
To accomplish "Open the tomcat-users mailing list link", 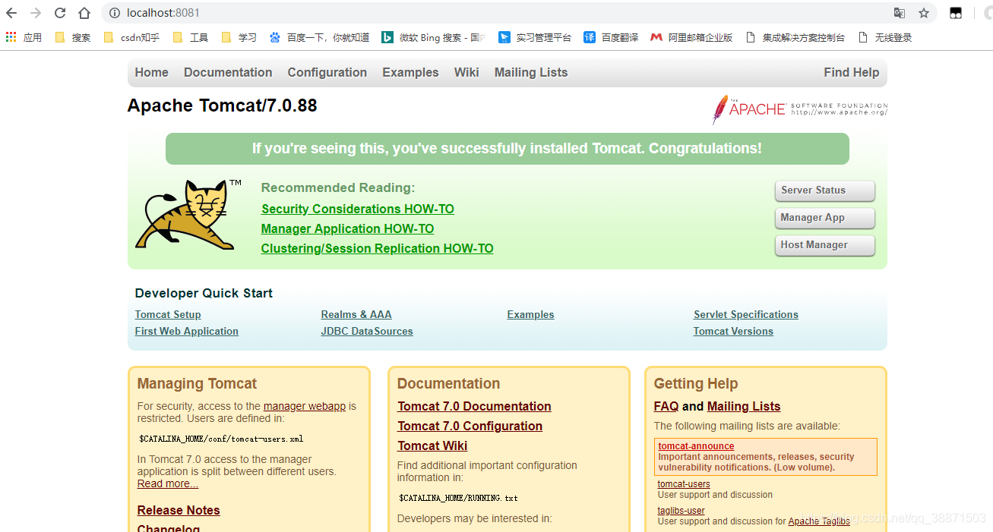I will pyautogui.click(x=684, y=484).
